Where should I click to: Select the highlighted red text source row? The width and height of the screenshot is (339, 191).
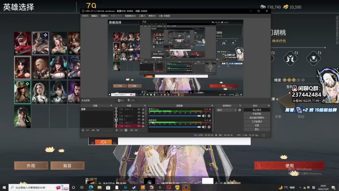coord(129,126)
